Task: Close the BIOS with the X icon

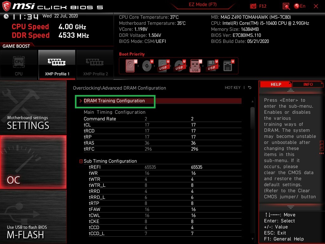Action: (316, 6)
